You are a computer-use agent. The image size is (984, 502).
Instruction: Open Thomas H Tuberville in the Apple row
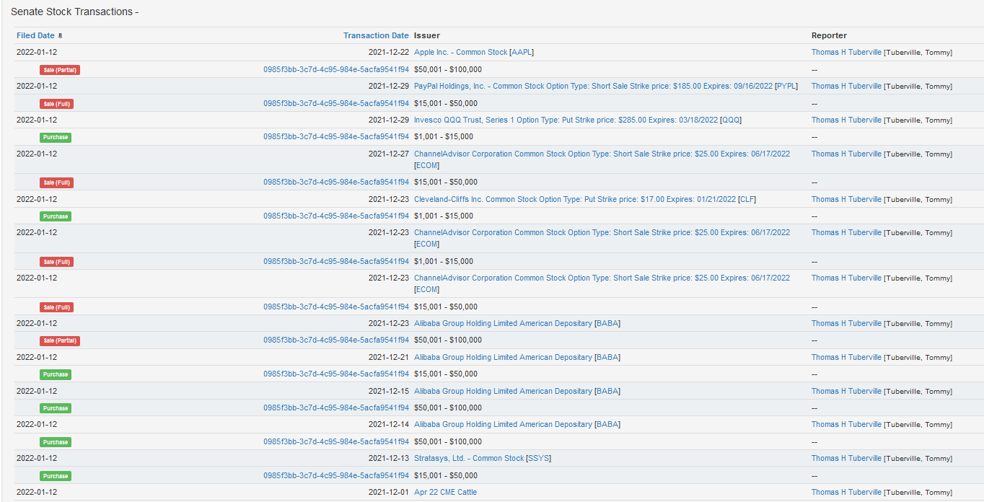846,52
